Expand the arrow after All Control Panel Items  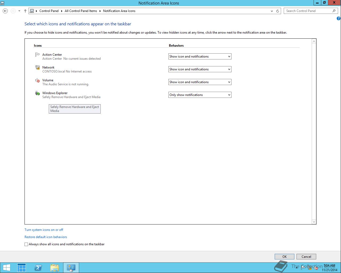point(100,11)
